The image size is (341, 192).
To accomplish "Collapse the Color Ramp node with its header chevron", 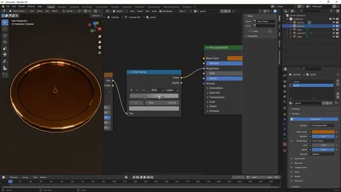I will pyautogui.click(x=130, y=72).
